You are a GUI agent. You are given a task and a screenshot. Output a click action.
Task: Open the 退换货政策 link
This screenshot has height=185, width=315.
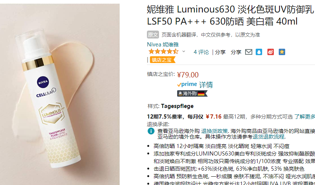(215, 131)
